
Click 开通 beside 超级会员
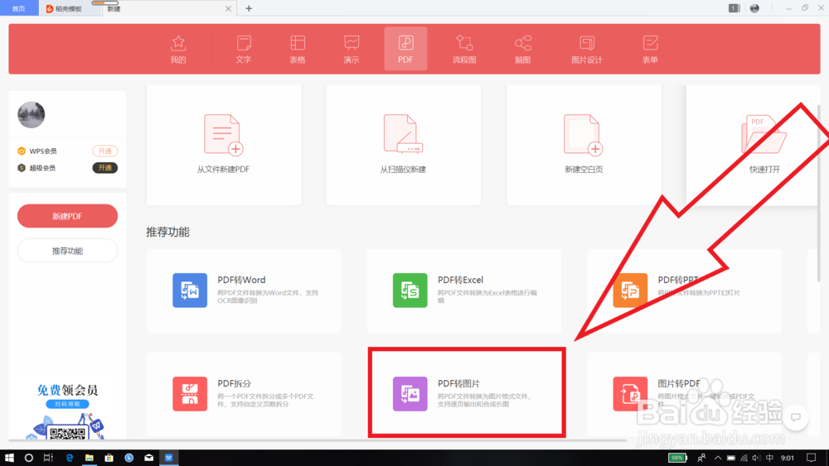coord(104,168)
